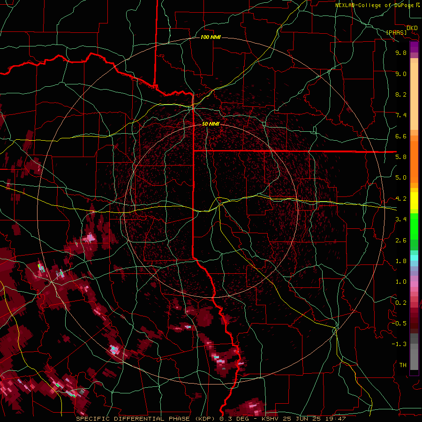Pick the purple top segment of the color bar
The image size is (422, 422).
tap(414, 47)
